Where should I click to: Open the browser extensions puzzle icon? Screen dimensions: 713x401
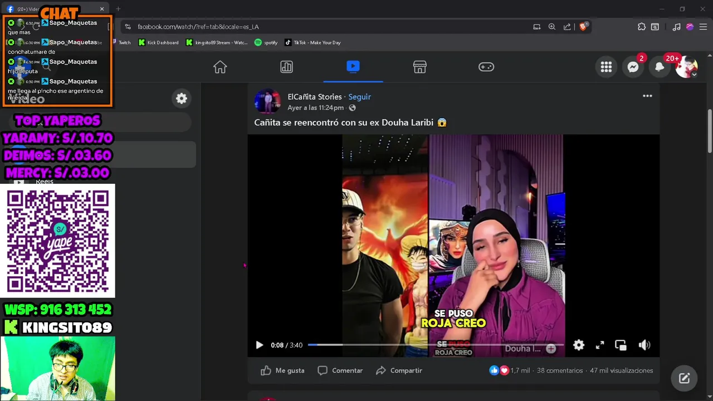pyautogui.click(x=642, y=27)
